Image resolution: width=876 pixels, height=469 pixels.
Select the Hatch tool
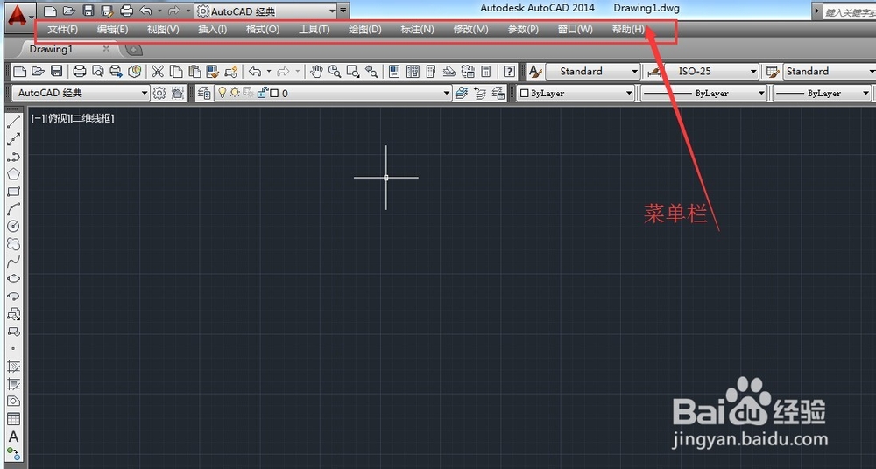[13, 367]
